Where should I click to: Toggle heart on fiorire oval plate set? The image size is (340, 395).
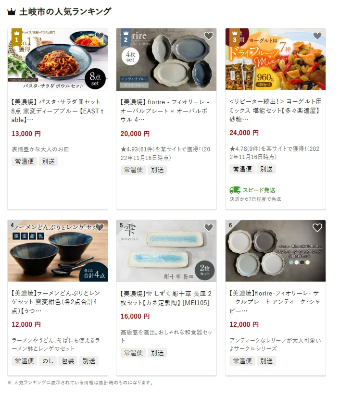(208, 36)
